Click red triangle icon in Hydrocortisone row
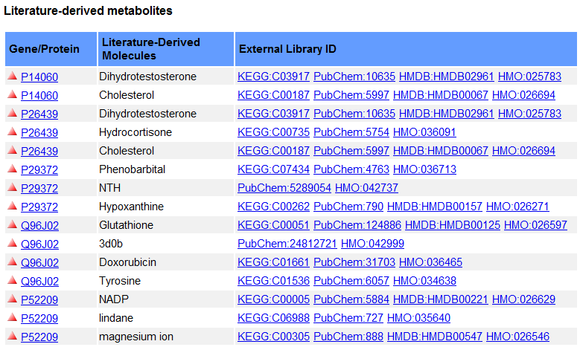 [12, 132]
